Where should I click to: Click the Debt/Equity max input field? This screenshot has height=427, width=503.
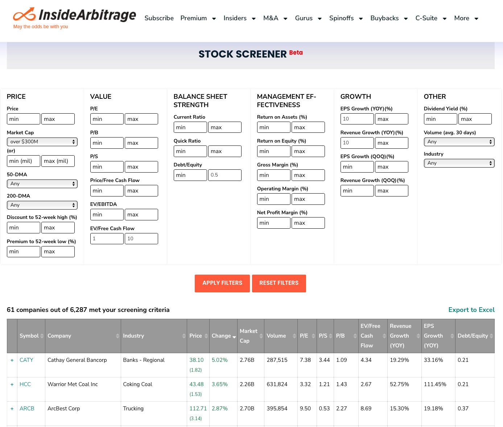(x=224, y=175)
